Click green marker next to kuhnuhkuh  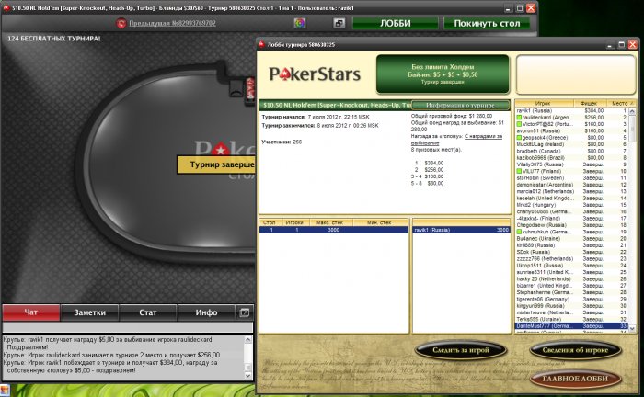(x=519, y=232)
